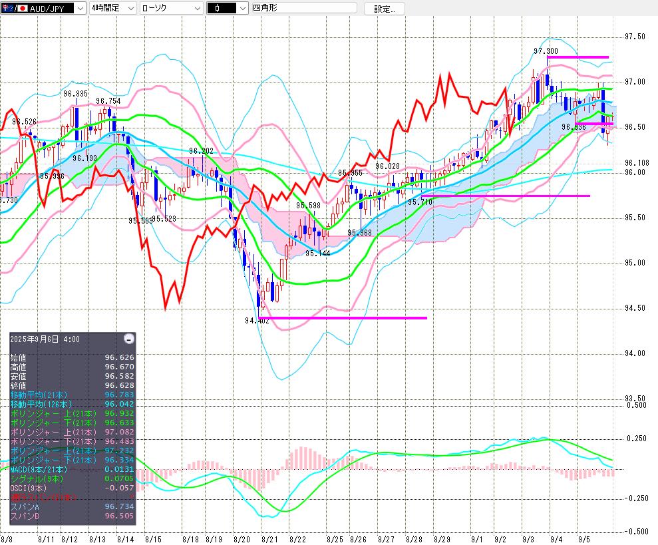Click the 96.754 price label
The image size is (658, 545).
pyautogui.click(x=108, y=101)
